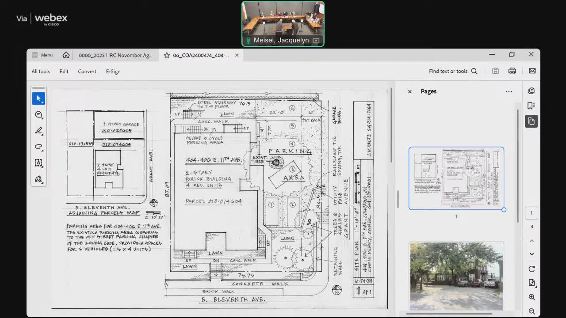Toggle the bookmarks panel

coord(531,106)
